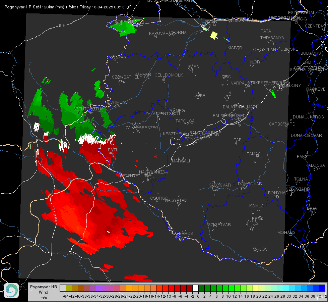Click the TAB town label
Image resolution: width=328 pixels, height=302 pixels.
238,140
